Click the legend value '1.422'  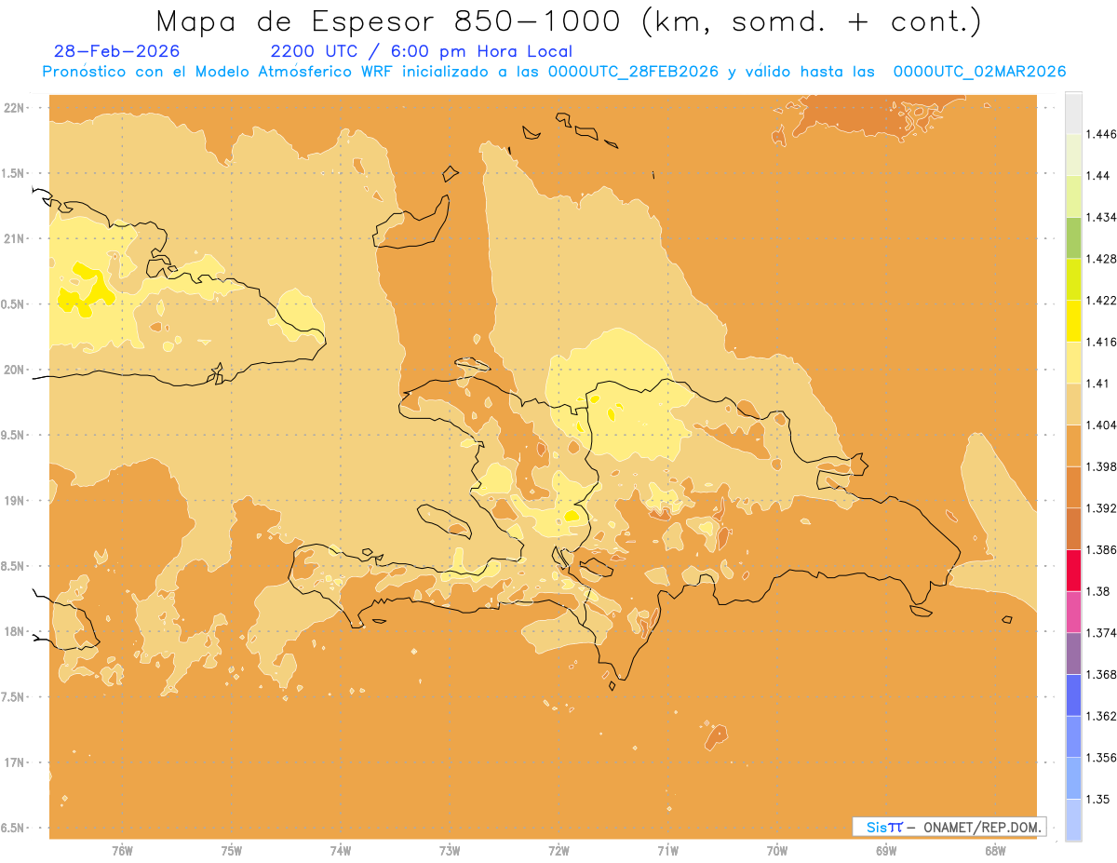(1101, 300)
